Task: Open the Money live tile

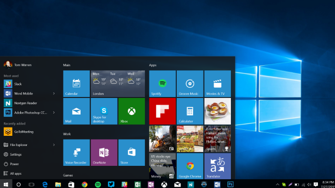Action: (162, 166)
